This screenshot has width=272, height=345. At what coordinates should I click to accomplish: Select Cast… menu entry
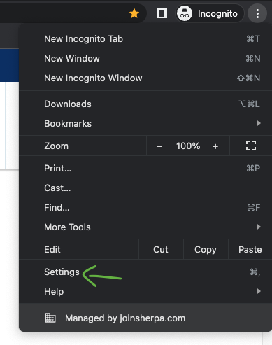[x=145, y=188]
